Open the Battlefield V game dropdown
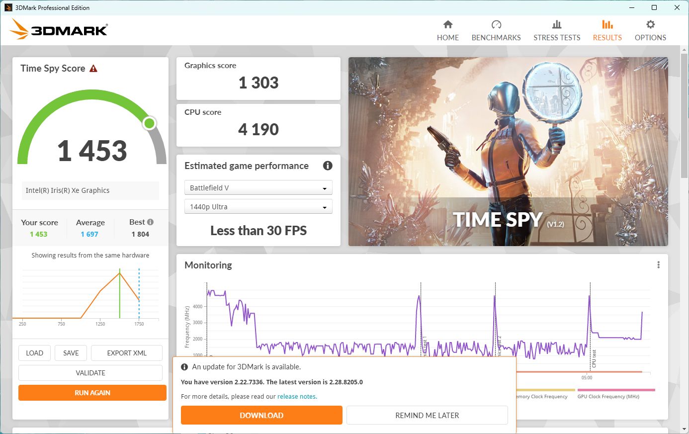Screen dimensions: 689x434 click(258, 188)
